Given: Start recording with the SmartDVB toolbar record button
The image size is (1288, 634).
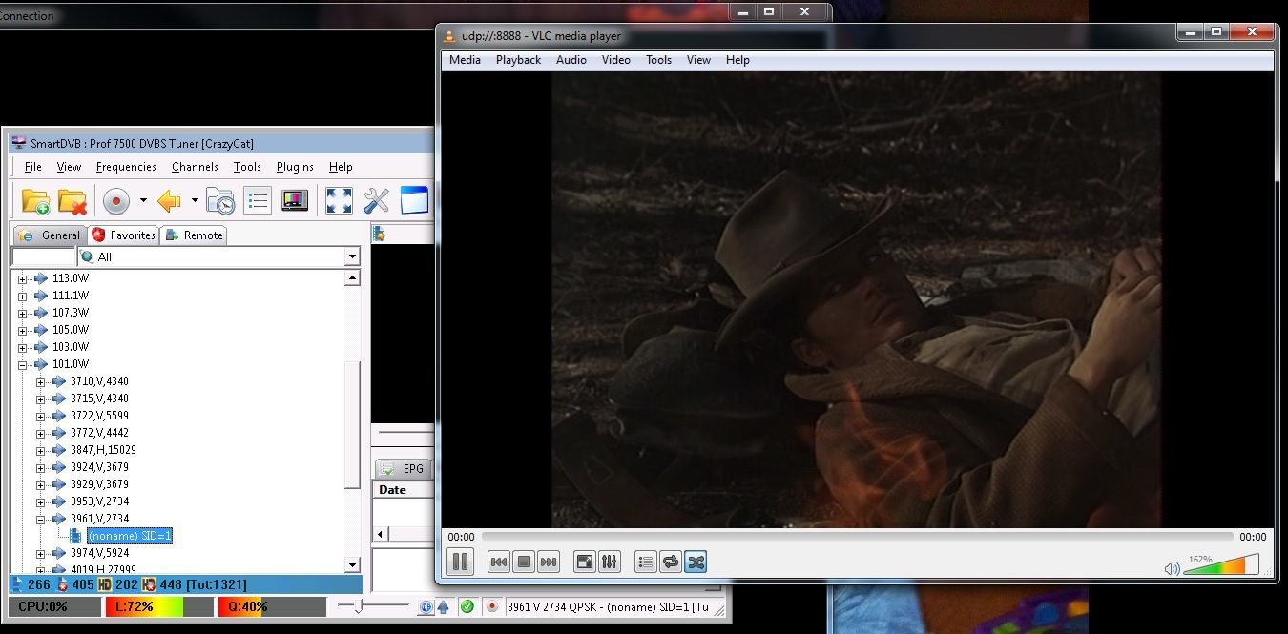Looking at the screenshot, I should click(x=116, y=201).
